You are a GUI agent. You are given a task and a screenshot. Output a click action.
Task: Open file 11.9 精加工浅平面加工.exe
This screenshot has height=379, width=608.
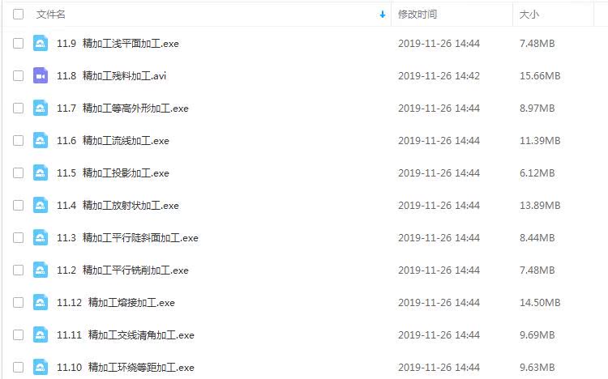tap(118, 44)
